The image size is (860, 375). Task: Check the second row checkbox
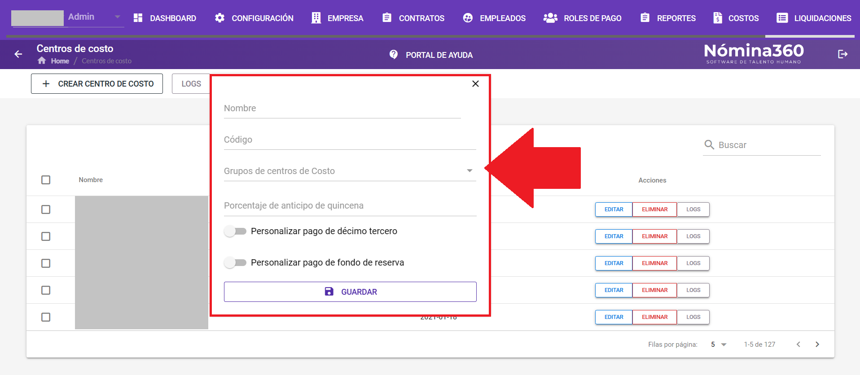(x=46, y=236)
